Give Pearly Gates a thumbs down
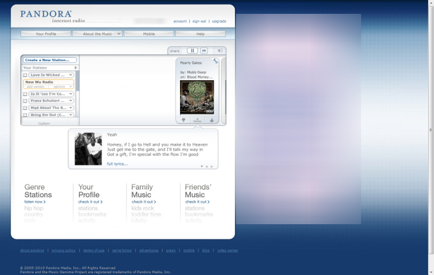 click(x=183, y=120)
